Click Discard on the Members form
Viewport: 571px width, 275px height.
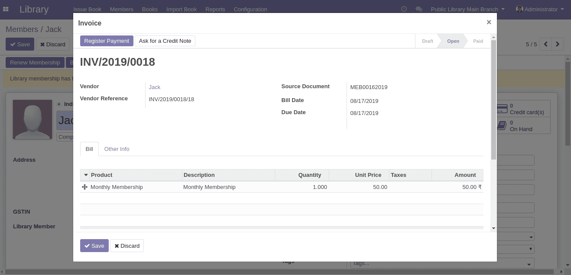click(53, 44)
